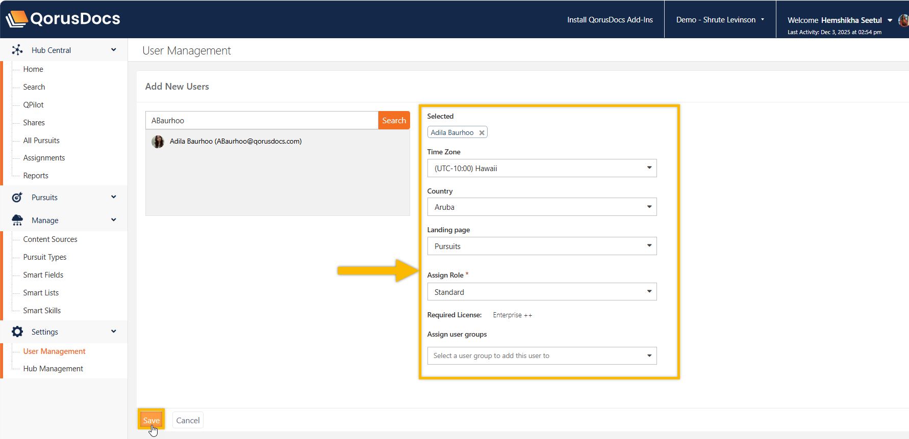The height and width of the screenshot is (439, 909).
Task: Click the Hub Central network icon
Action: coord(17,50)
